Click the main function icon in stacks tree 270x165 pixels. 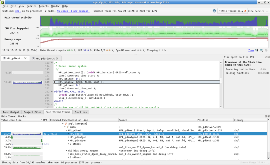click(68, 127)
